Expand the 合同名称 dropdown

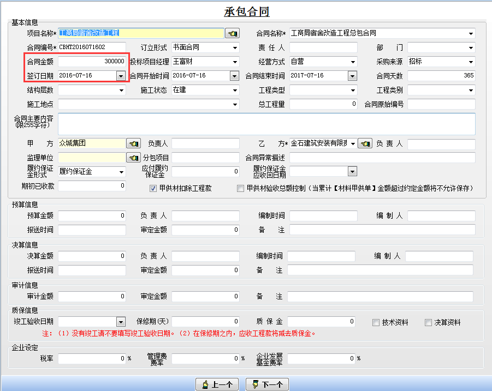pos(471,34)
